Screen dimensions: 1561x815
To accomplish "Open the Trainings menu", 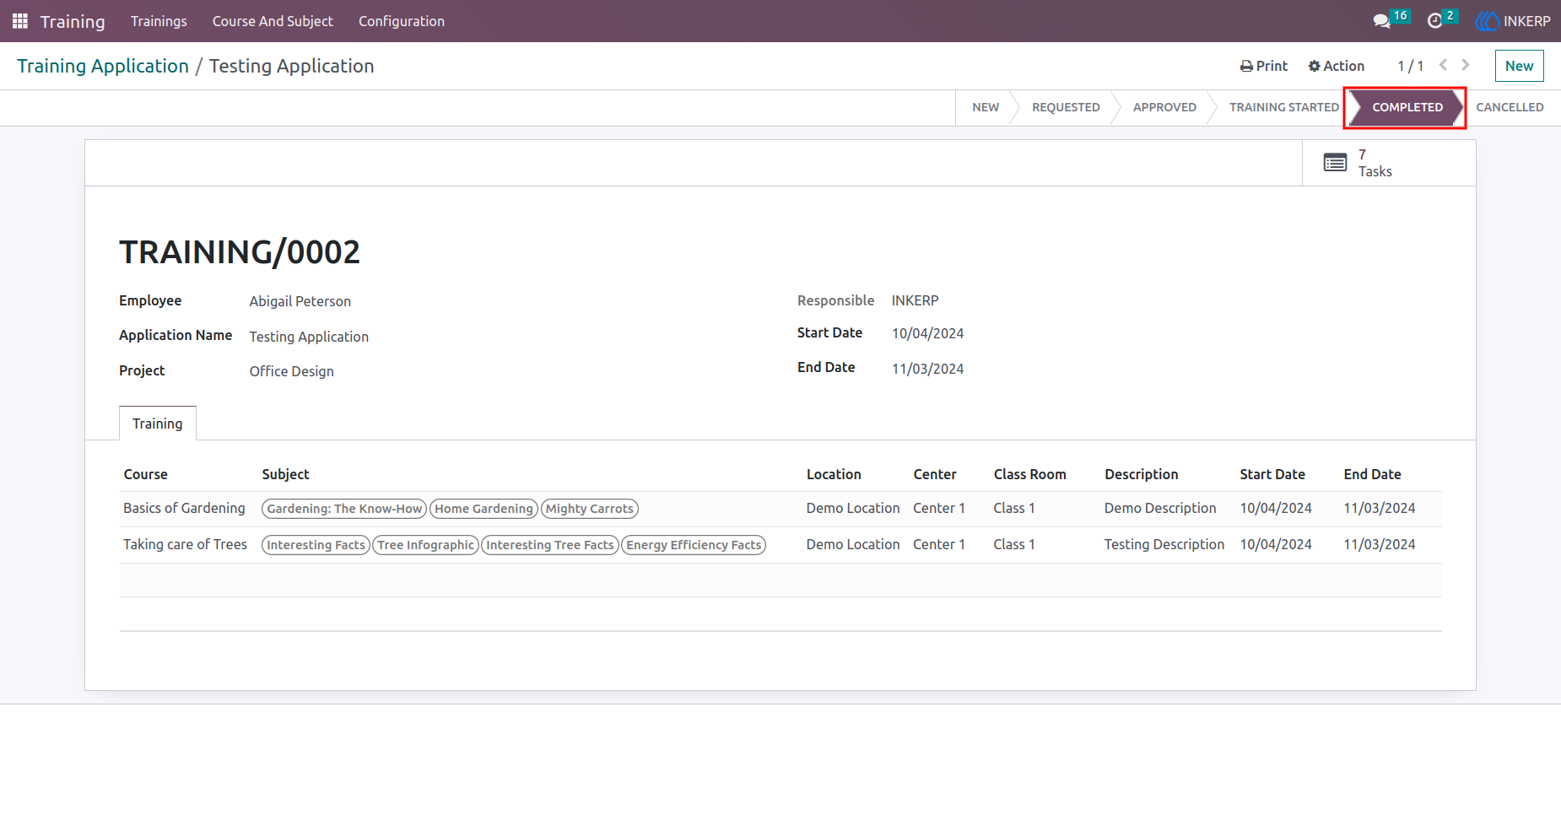I will [159, 21].
